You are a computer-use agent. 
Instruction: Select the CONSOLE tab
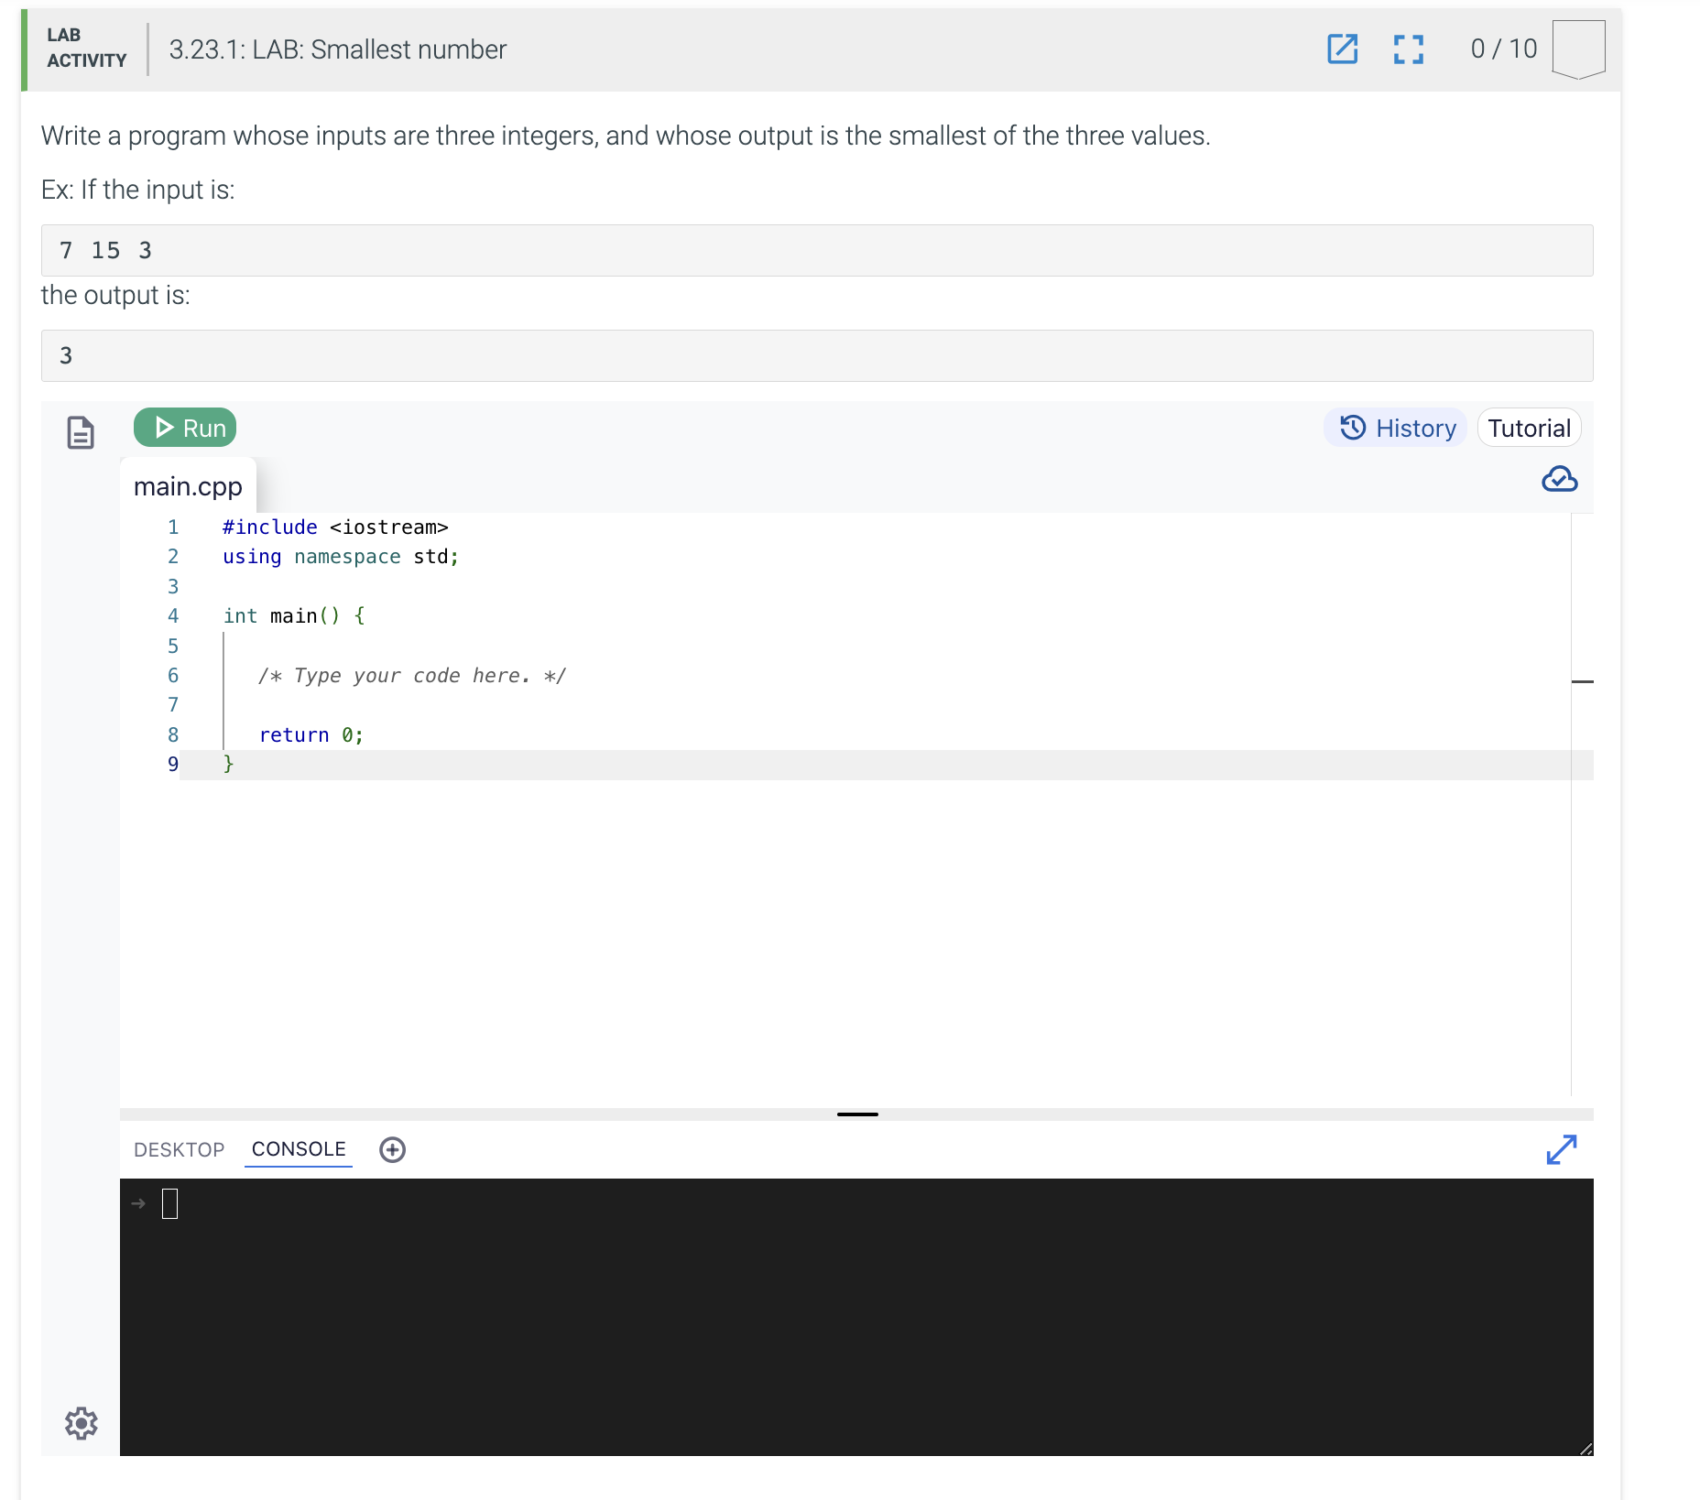pyautogui.click(x=298, y=1149)
